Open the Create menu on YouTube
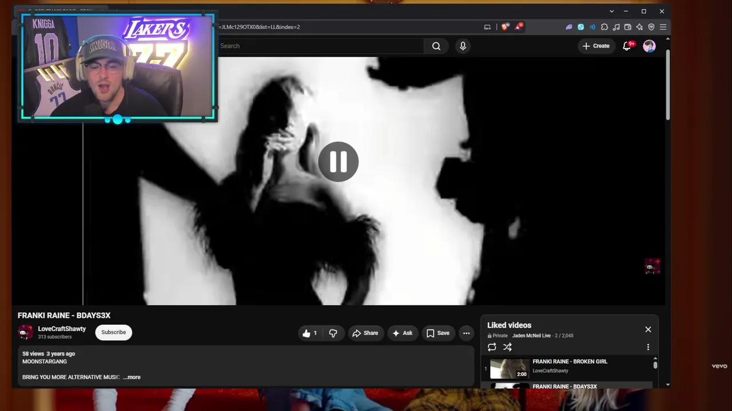732x411 pixels. (596, 46)
